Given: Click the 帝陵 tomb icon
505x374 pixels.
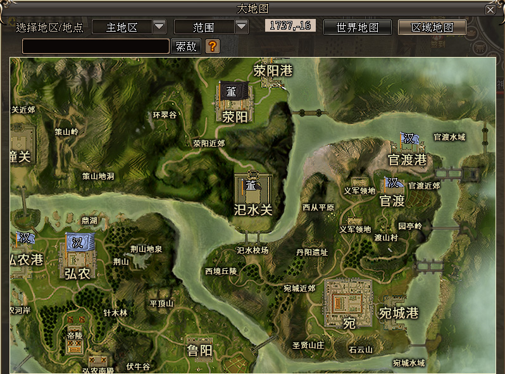Looking at the screenshot, I should (x=75, y=327).
